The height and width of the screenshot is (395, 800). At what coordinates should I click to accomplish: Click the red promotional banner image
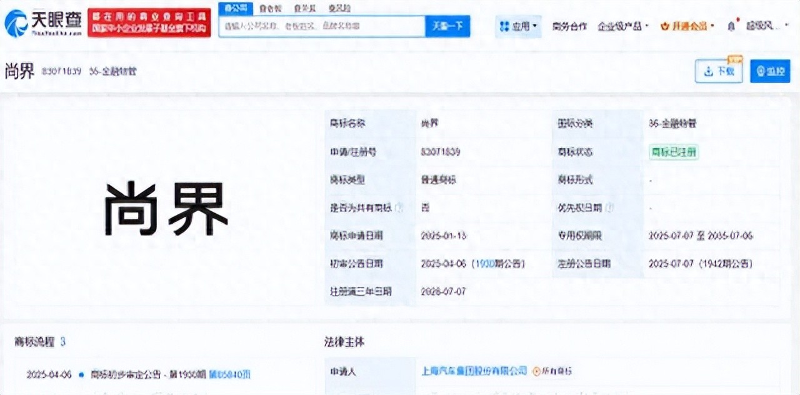(x=149, y=23)
